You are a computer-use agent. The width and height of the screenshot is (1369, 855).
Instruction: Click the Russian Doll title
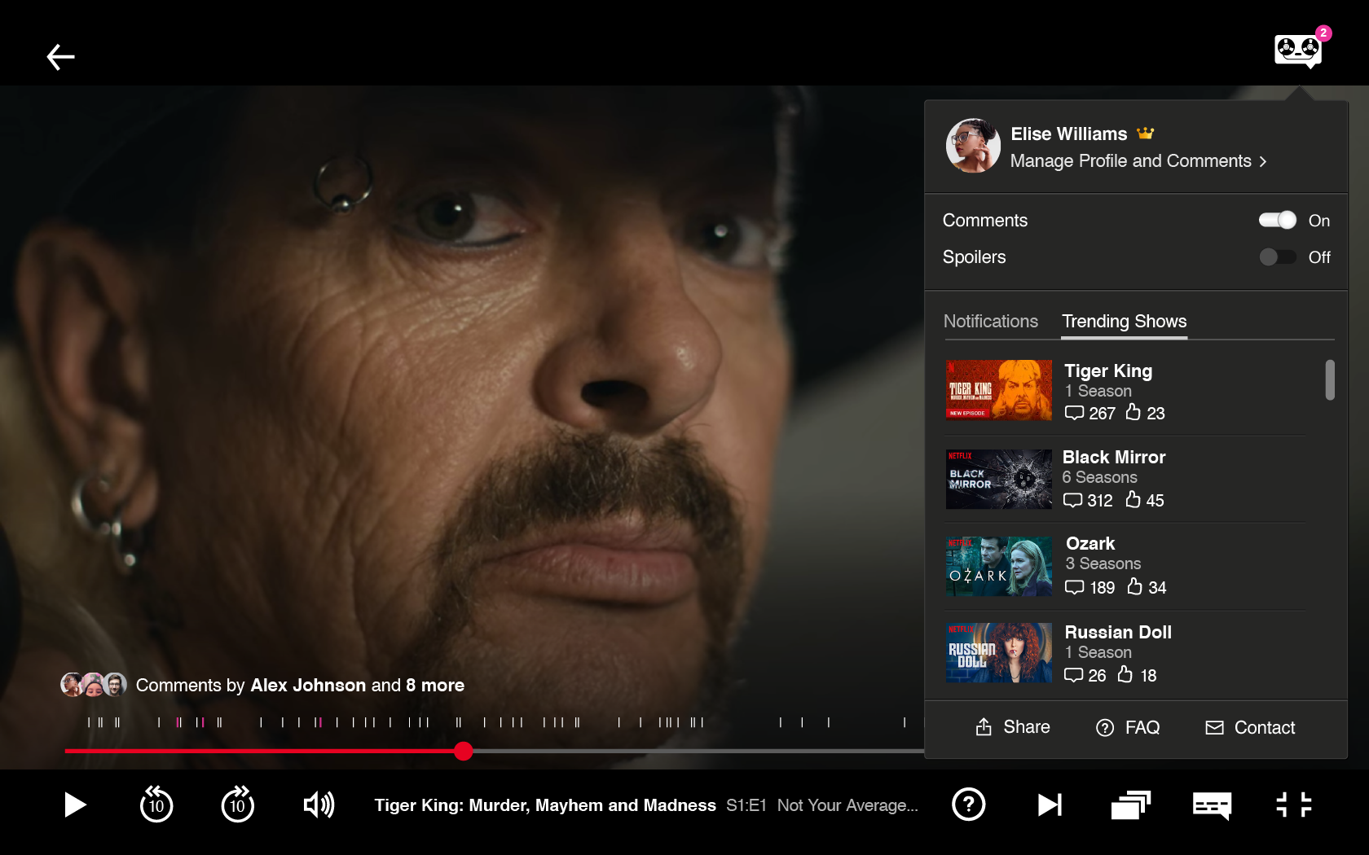point(1118,632)
